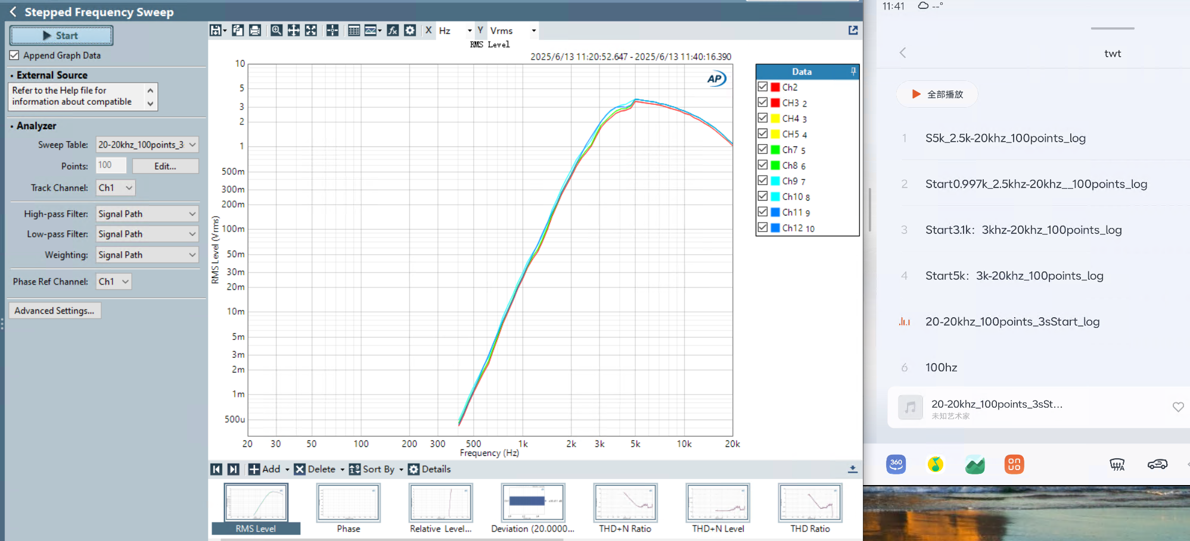The width and height of the screenshot is (1190, 541).
Task: Open the Sort By menu
Action: 377,469
